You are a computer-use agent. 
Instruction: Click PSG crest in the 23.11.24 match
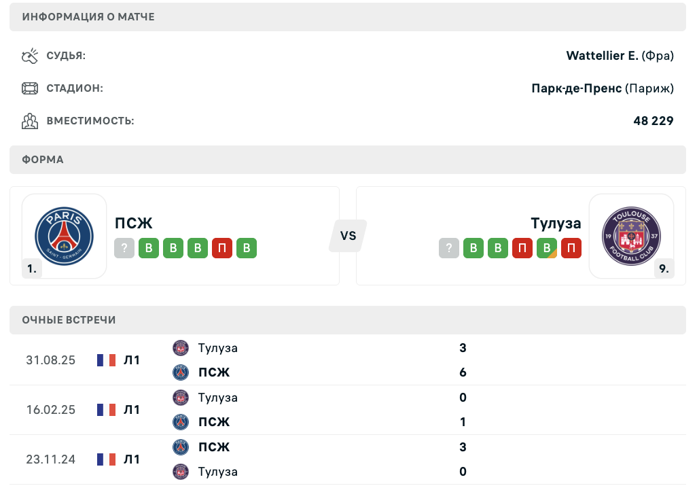click(181, 447)
